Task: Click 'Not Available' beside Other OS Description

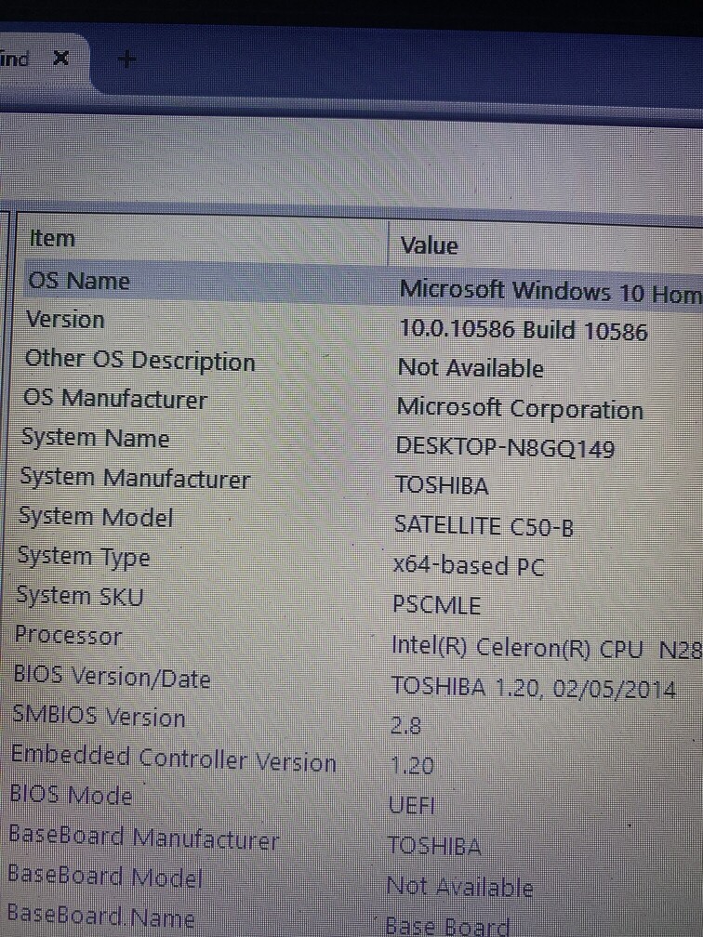Action: (x=471, y=367)
